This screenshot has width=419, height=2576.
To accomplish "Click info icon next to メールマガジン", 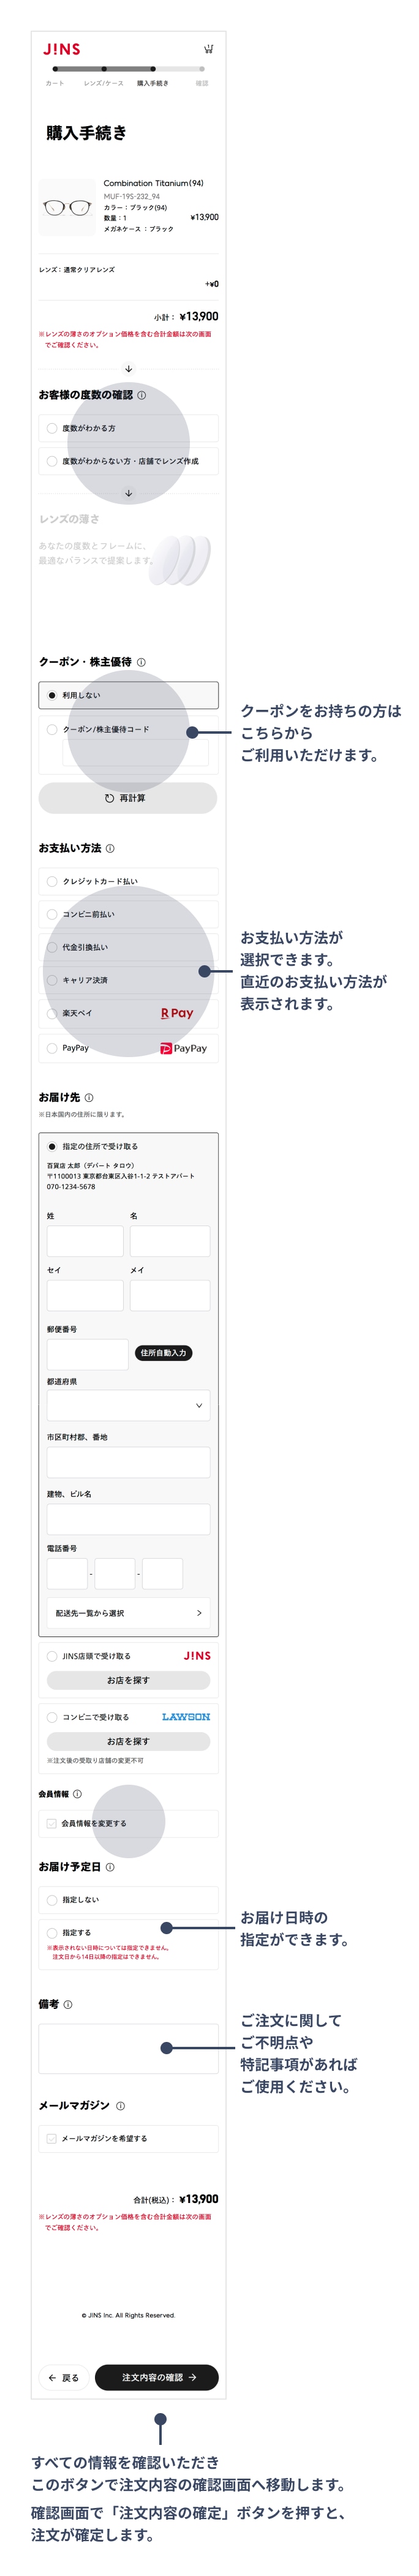I will [120, 2105].
